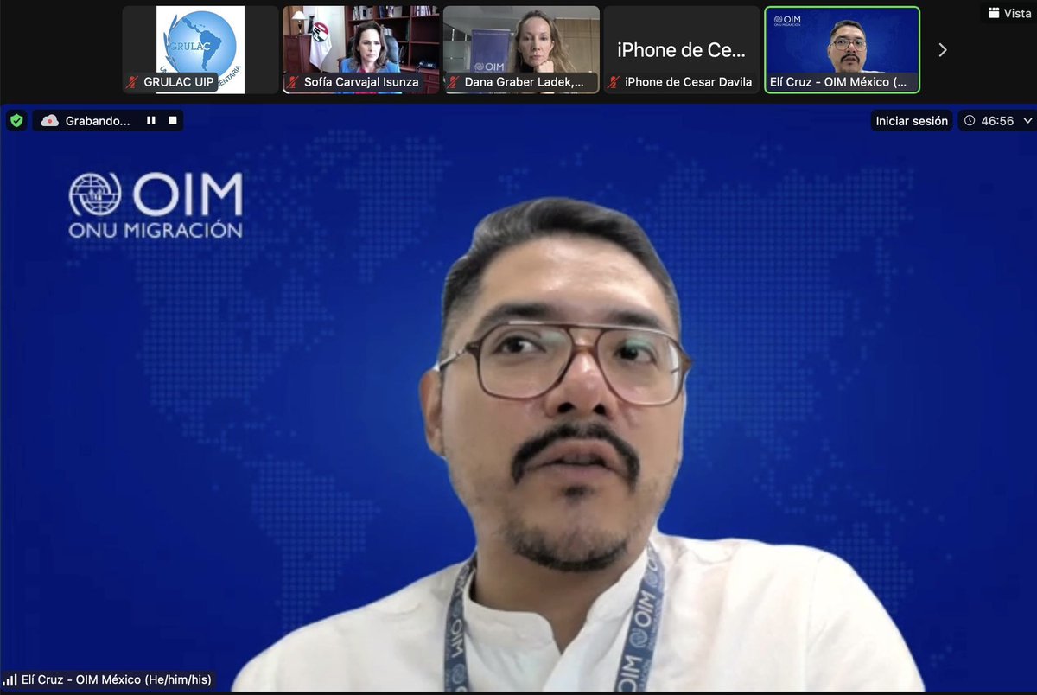1037x695 pixels.
Task: Click muted microphone icon of GRULAC UIP
Action: click(133, 82)
